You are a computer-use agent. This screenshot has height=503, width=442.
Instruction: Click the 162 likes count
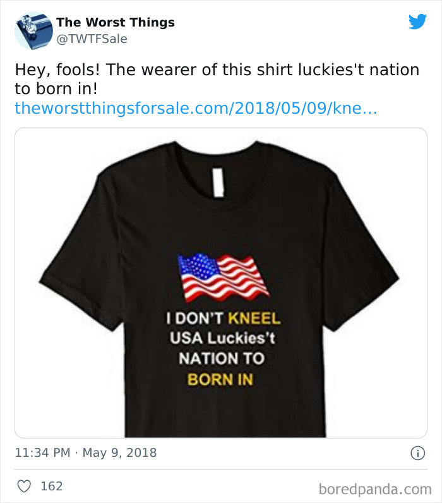coord(51,486)
